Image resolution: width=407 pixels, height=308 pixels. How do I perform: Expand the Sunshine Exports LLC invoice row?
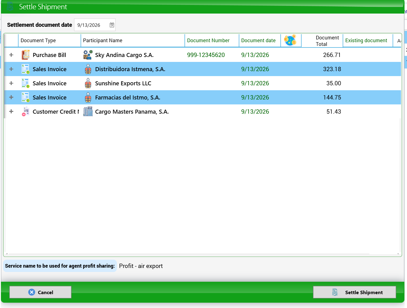click(x=11, y=83)
